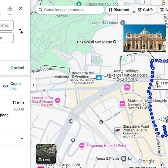Screen dimensions: 168x168
Task: Click the walking 11 min route label
Action: coord(161,84)
